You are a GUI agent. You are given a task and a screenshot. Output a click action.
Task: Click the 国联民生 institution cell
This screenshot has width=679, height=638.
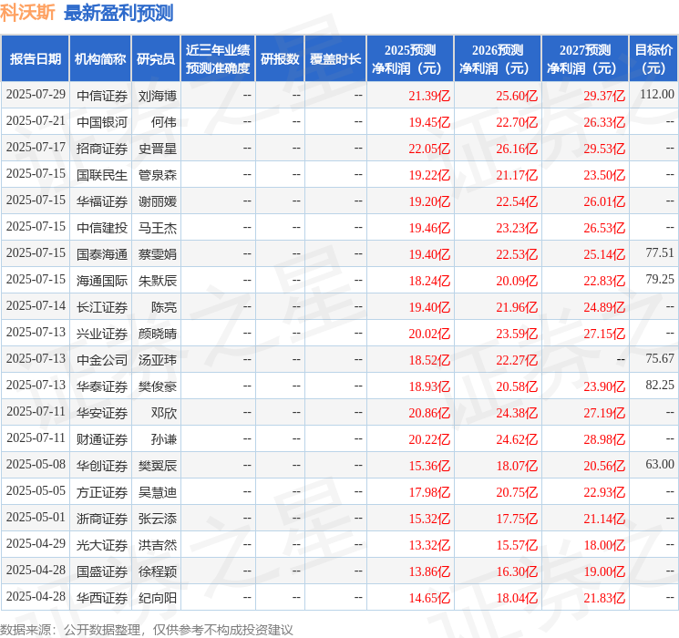point(102,175)
